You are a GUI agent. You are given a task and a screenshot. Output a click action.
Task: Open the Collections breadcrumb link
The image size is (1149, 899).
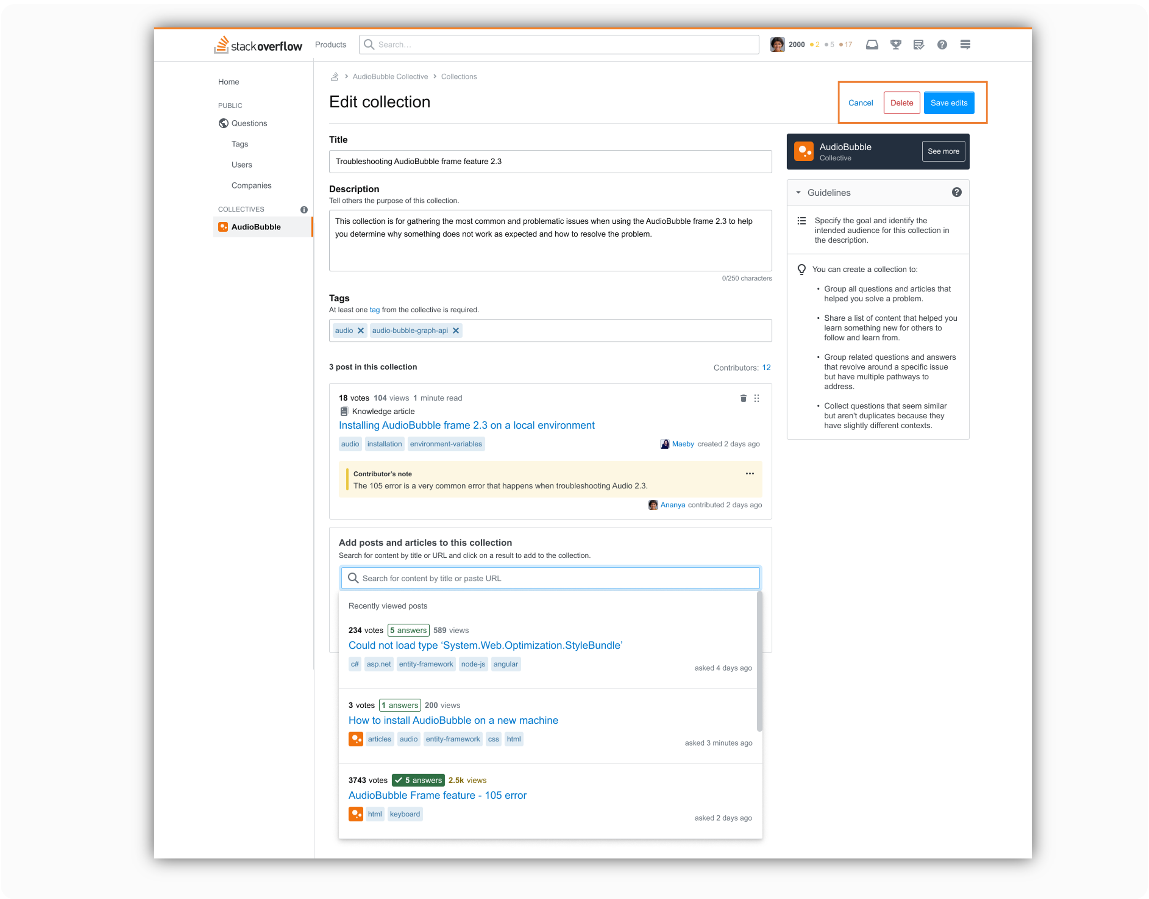[459, 76]
